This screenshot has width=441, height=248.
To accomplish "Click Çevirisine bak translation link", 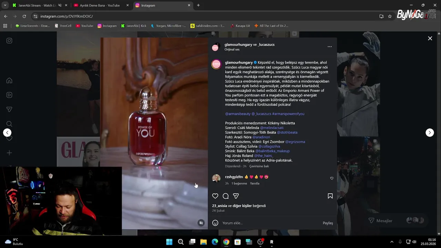I will click(259, 166).
